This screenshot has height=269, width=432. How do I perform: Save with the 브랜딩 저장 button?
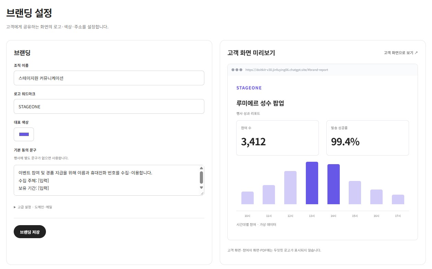pos(30,232)
